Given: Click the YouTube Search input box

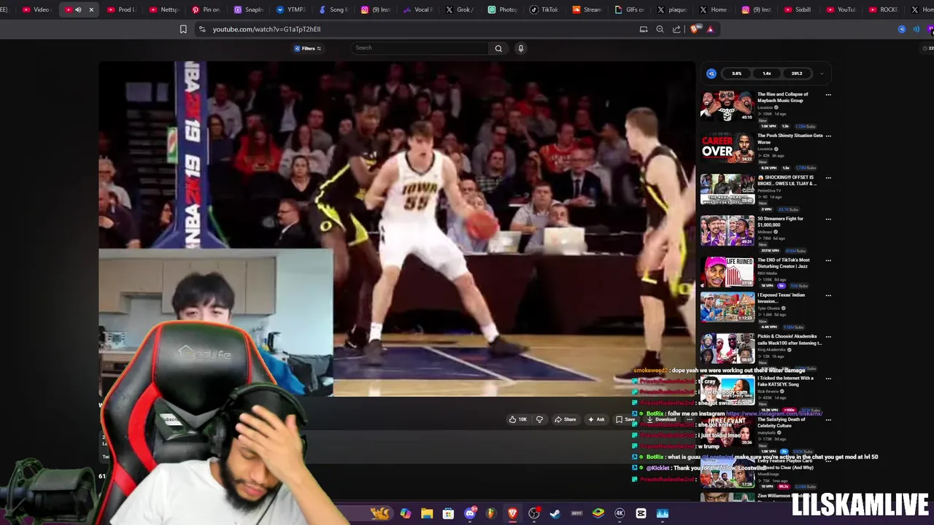Looking at the screenshot, I should click(x=420, y=48).
